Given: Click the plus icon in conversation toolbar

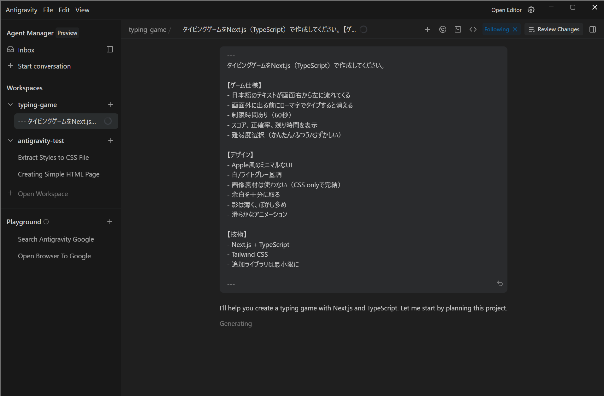Looking at the screenshot, I should [428, 29].
